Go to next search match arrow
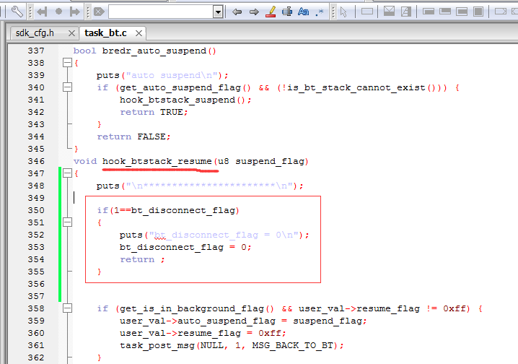Screen dimensions: 518x364 coord(254,12)
